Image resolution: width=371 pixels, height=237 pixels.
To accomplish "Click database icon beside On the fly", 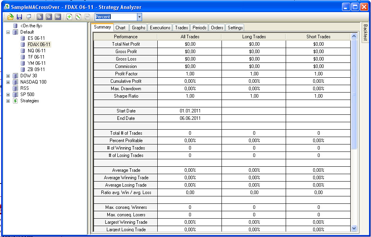I will point(15,26).
